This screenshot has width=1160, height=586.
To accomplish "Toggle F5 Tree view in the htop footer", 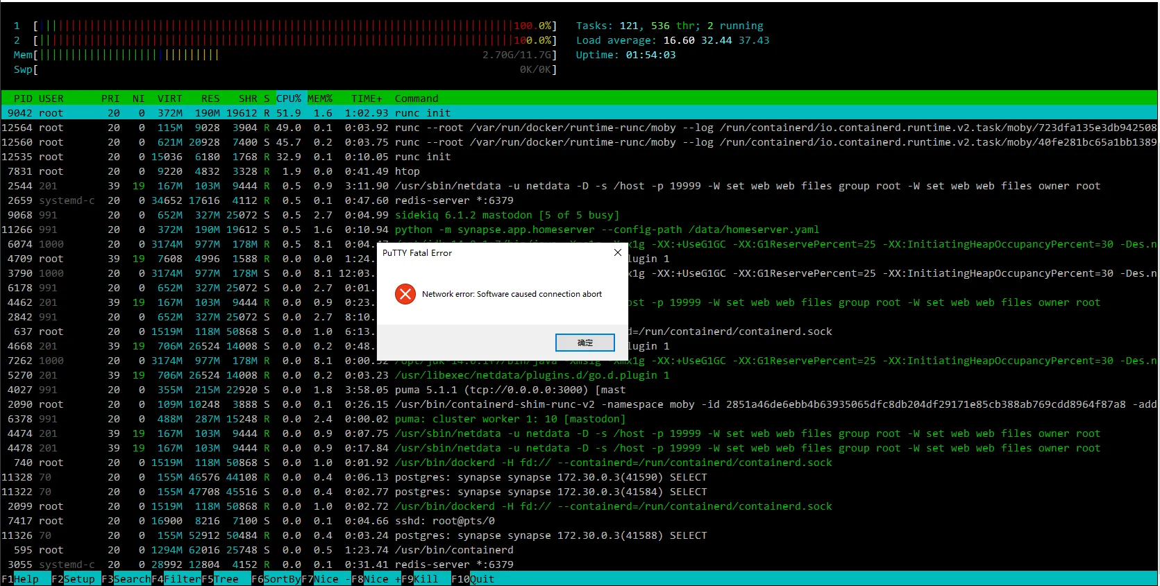I will [226, 579].
